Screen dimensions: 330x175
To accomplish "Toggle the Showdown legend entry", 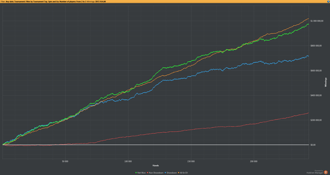I will (x=171, y=173).
